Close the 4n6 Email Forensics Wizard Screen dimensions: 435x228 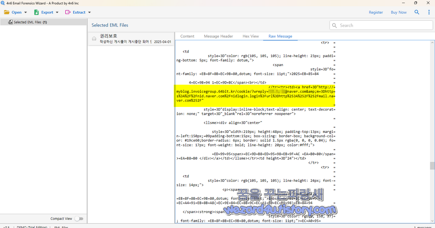pyautogui.click(x=428, y=3)
